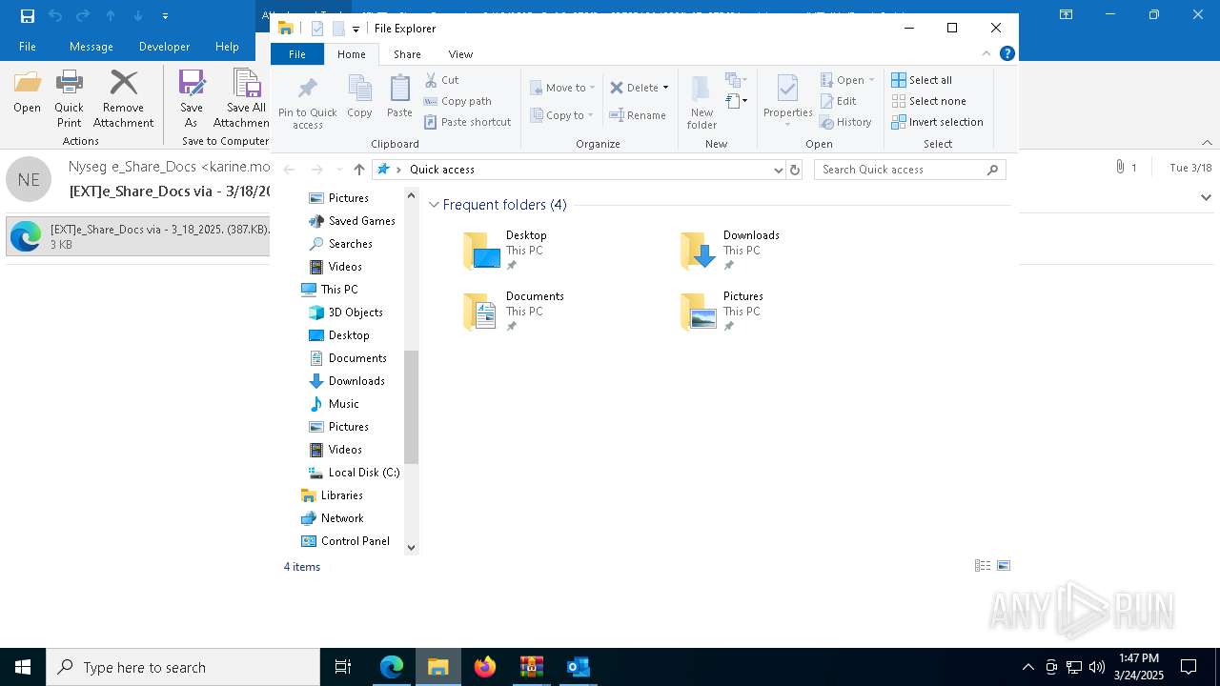This screenshot has height=686, width=1220.
Task: Click Outlook Save icon in title bar
Action: 28,15
